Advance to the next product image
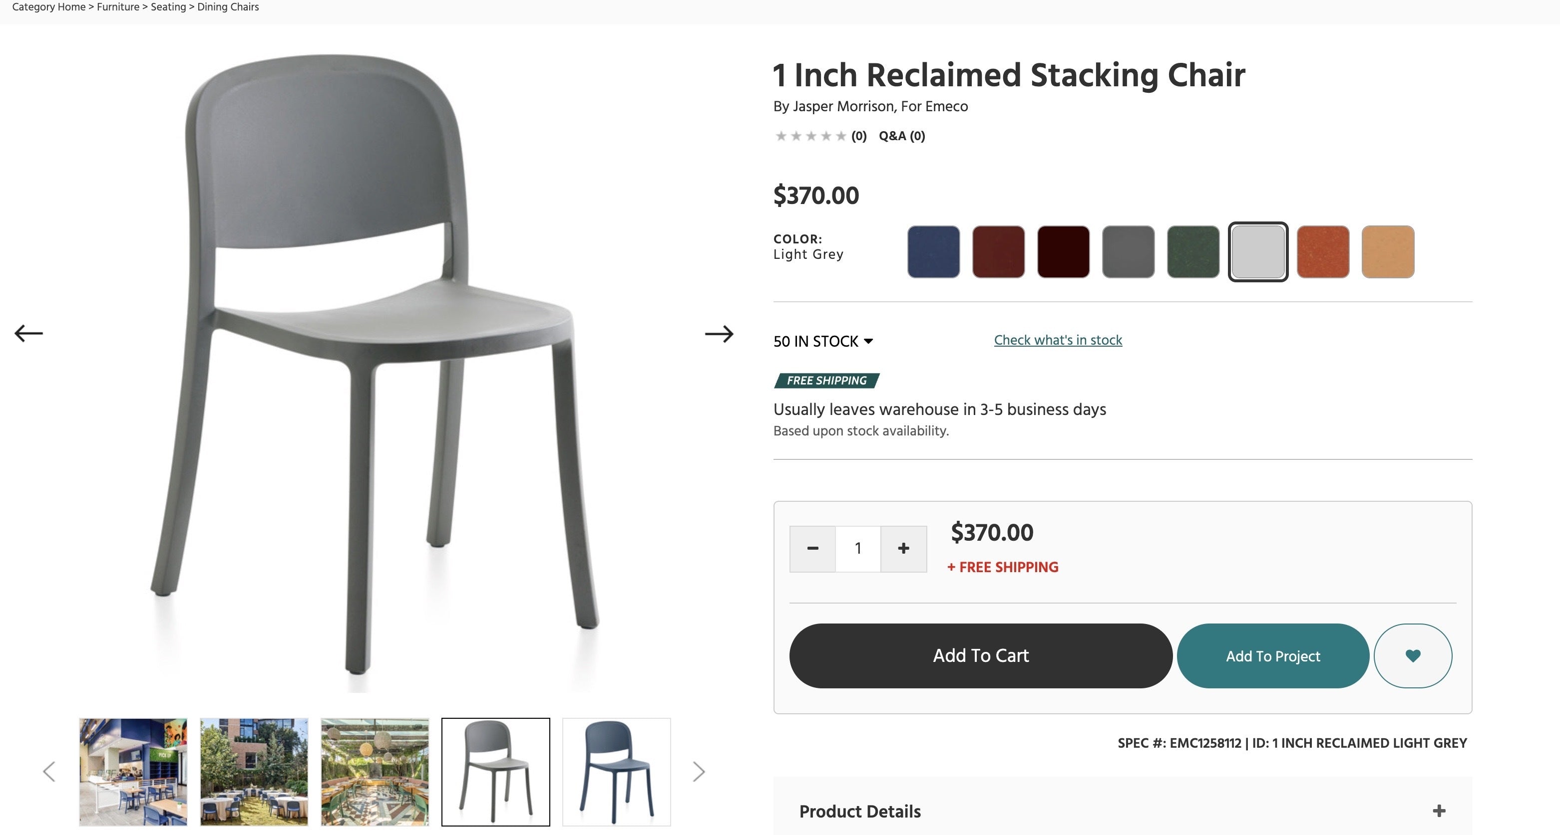The width and height of the screenshot is (1560, 835). click(719, 333)
